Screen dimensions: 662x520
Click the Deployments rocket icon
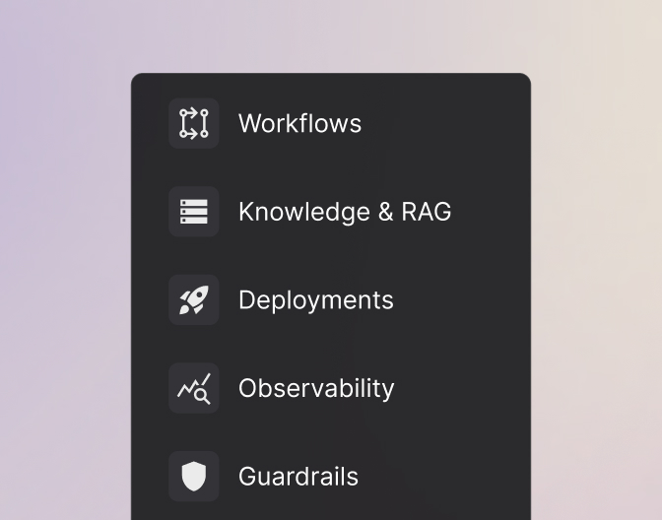pos(193,300)
